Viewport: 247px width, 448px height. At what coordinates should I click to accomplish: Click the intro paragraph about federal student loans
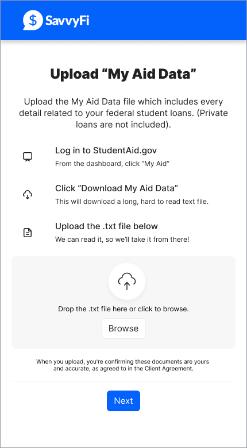click(123, 113)
